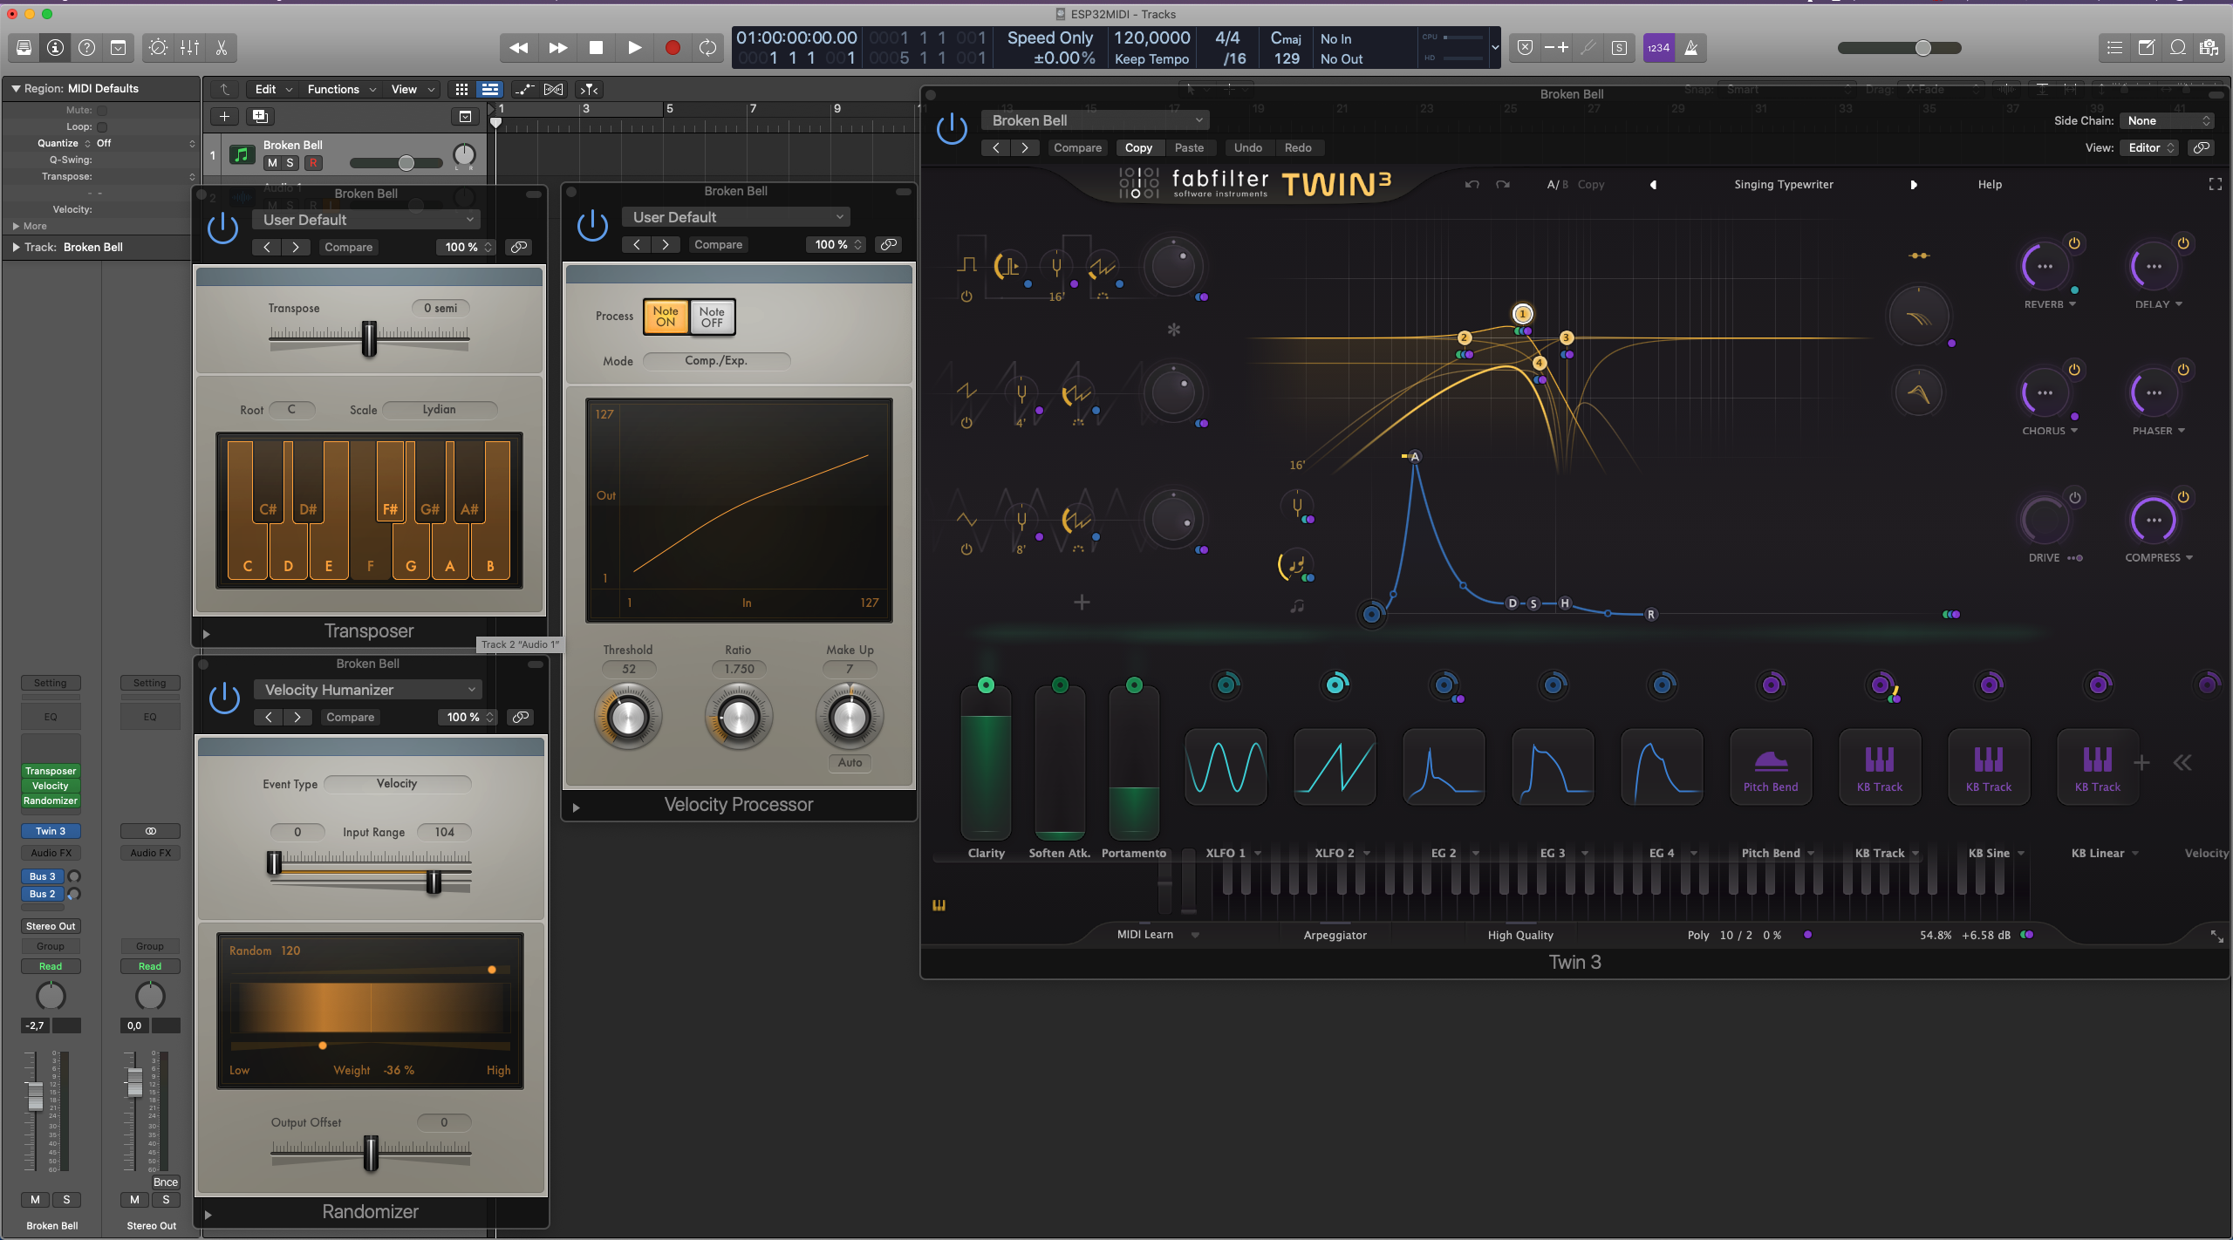Viewport: 2233px width, 1240px height.
Task: Open Editors scissors icon
Action: coord(222,48)
